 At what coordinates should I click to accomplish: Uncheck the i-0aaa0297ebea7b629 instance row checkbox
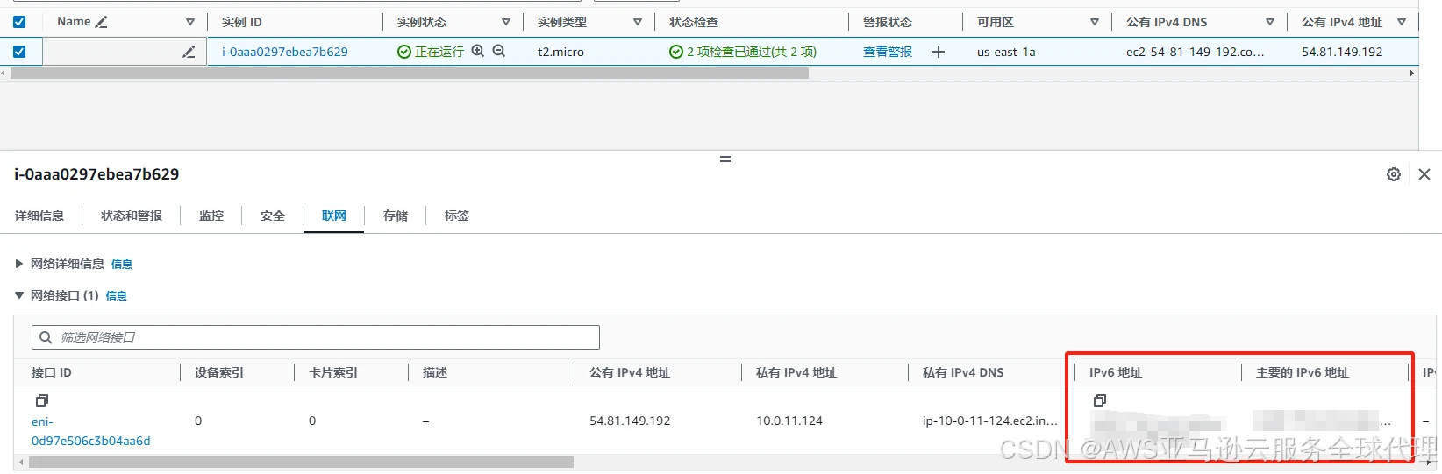(x=19, y=52)
